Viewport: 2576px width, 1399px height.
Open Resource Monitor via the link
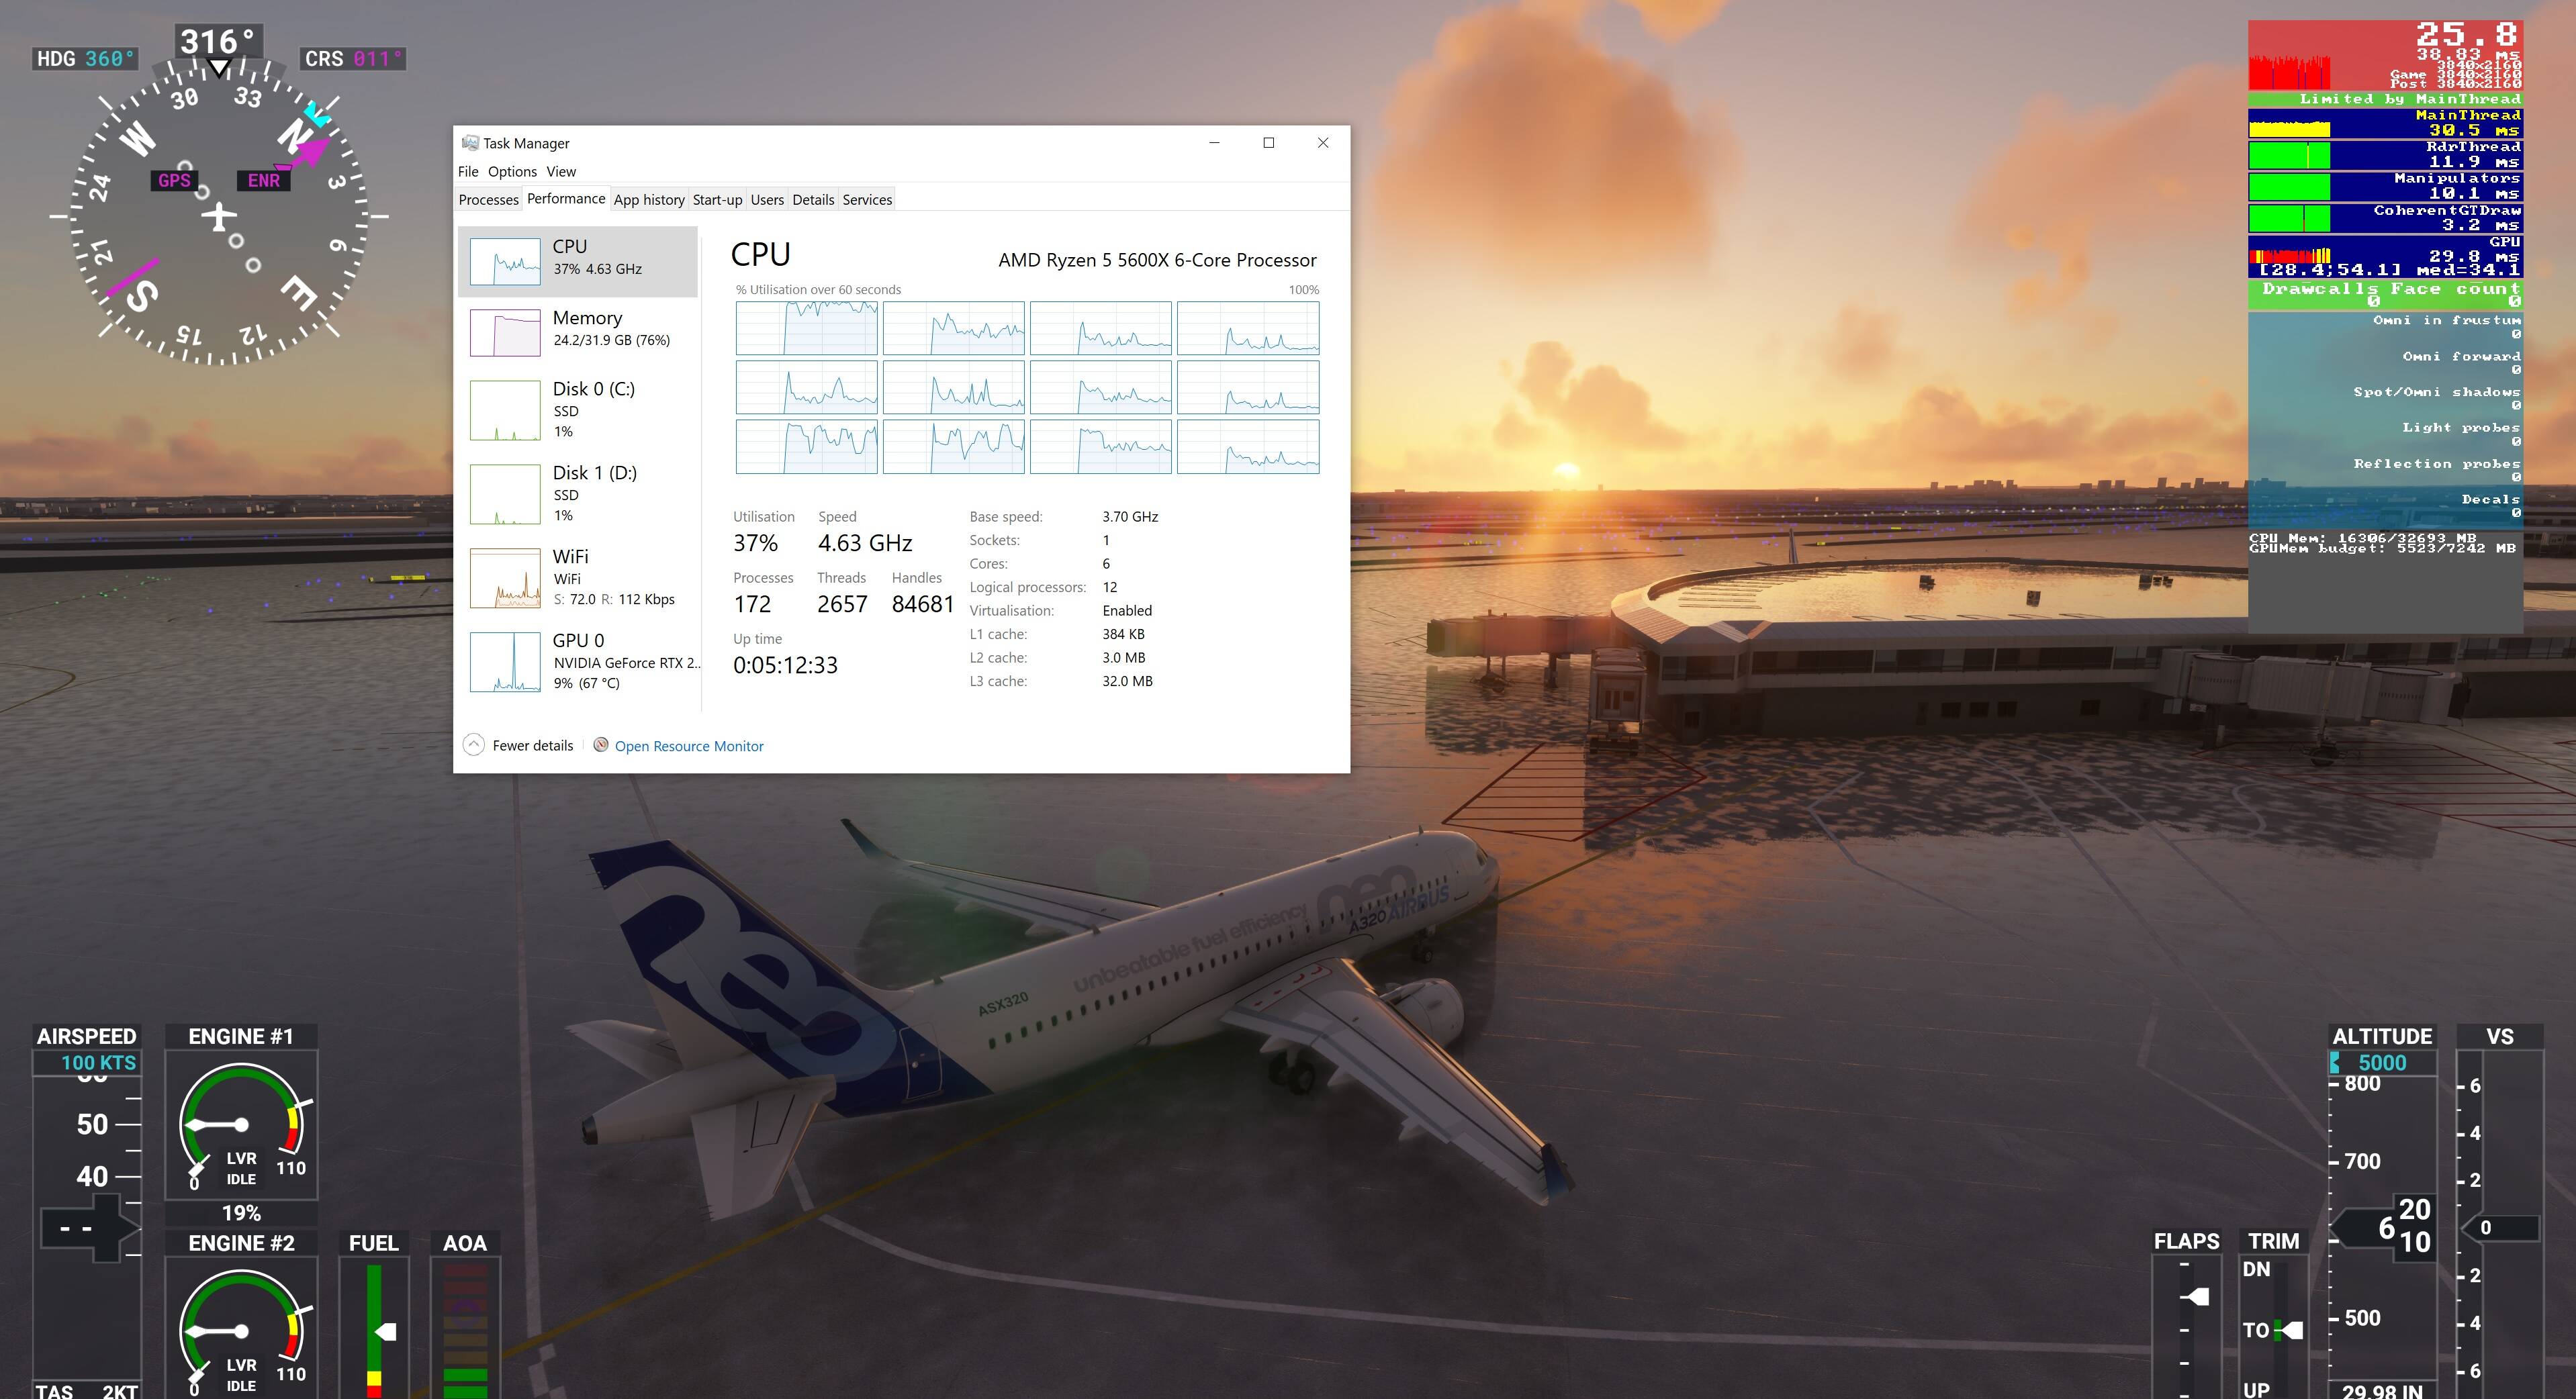tap(690, 746)
